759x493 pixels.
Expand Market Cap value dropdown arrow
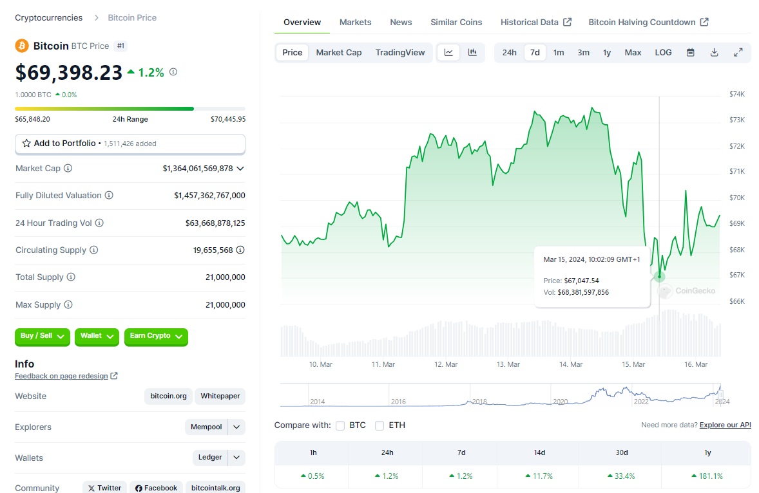tap(240, 168)
